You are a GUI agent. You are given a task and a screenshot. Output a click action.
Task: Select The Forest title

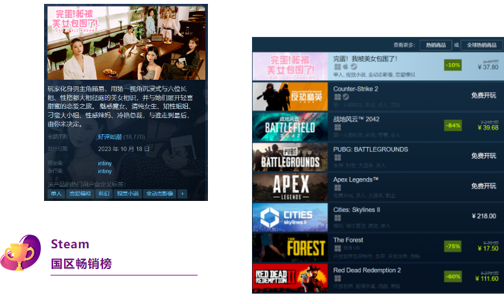point(348,240)
